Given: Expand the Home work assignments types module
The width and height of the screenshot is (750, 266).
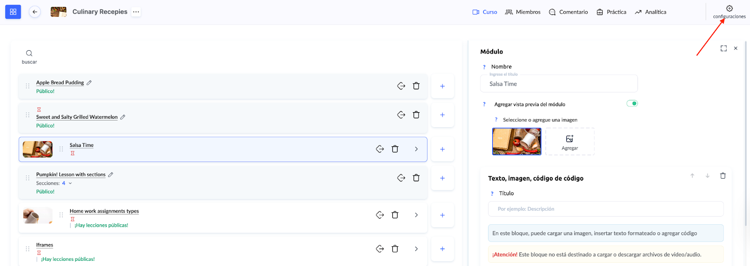Looking at the screenshot, I should 416,215.
